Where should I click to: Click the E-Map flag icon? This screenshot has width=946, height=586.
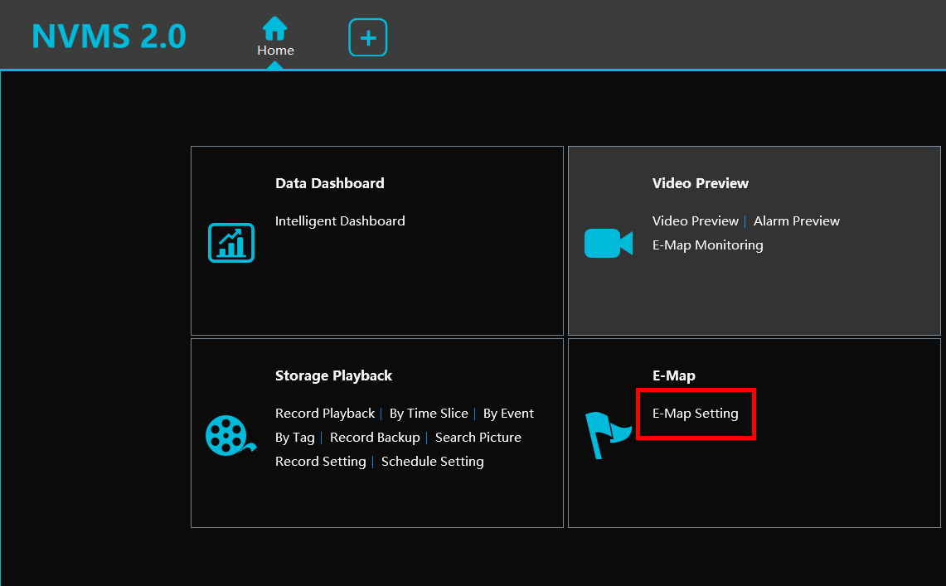click(x=607, y=434)
